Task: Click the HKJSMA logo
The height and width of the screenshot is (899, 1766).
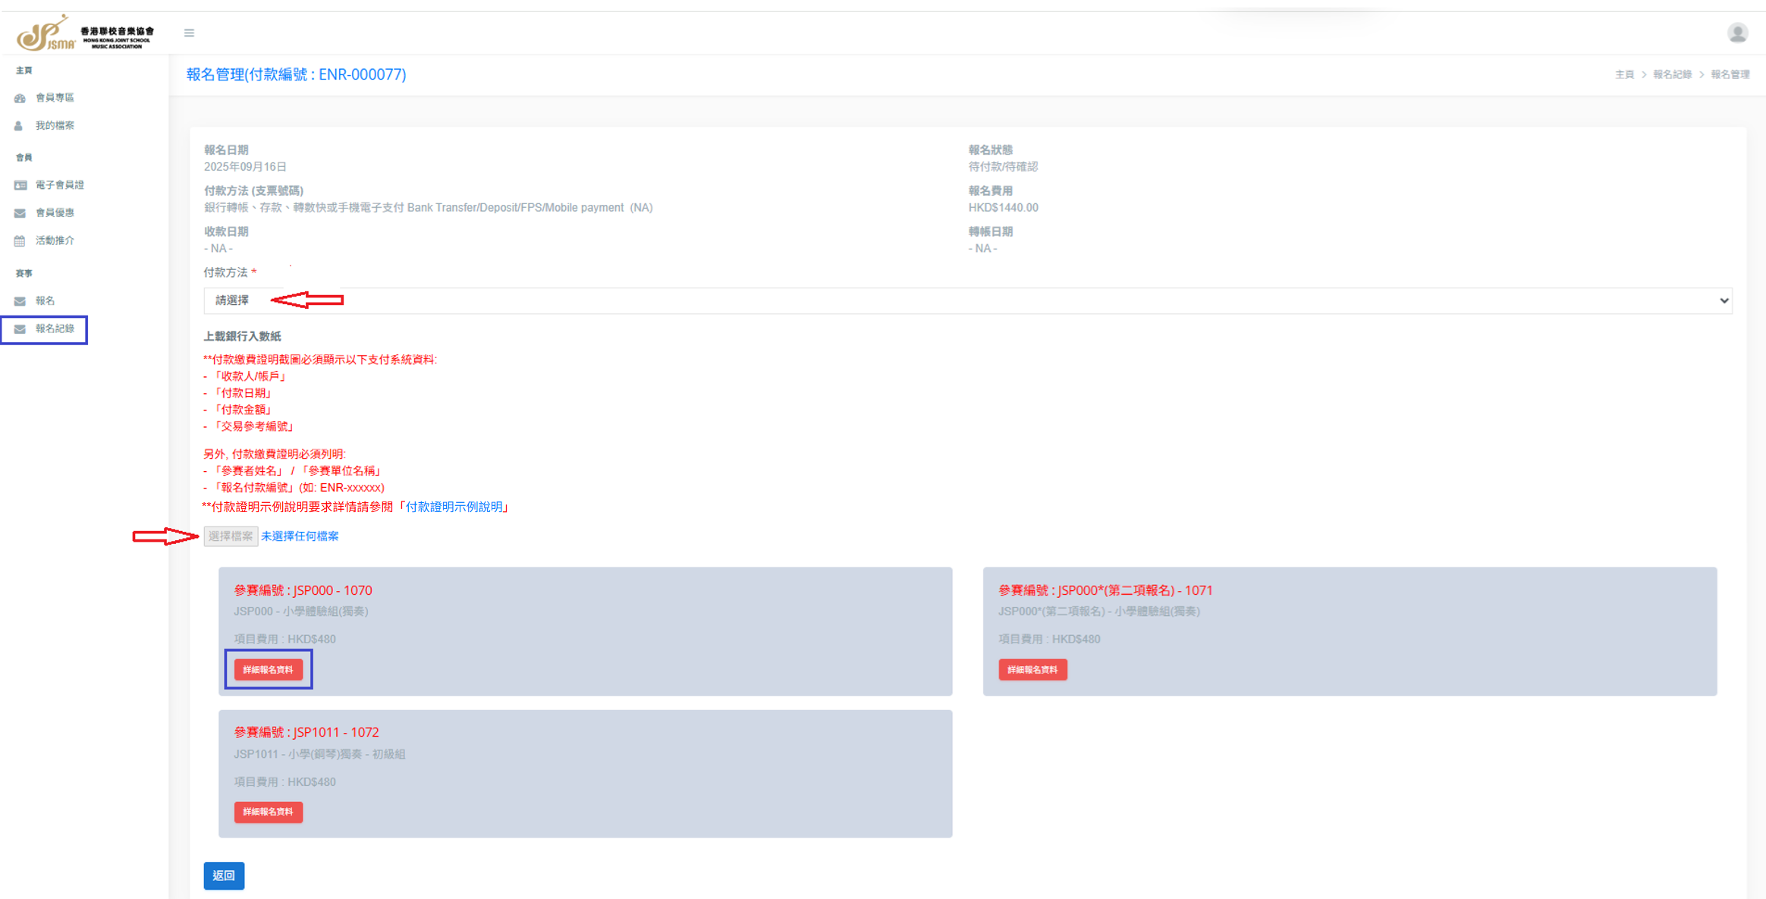Action: [x=85, y=33]
